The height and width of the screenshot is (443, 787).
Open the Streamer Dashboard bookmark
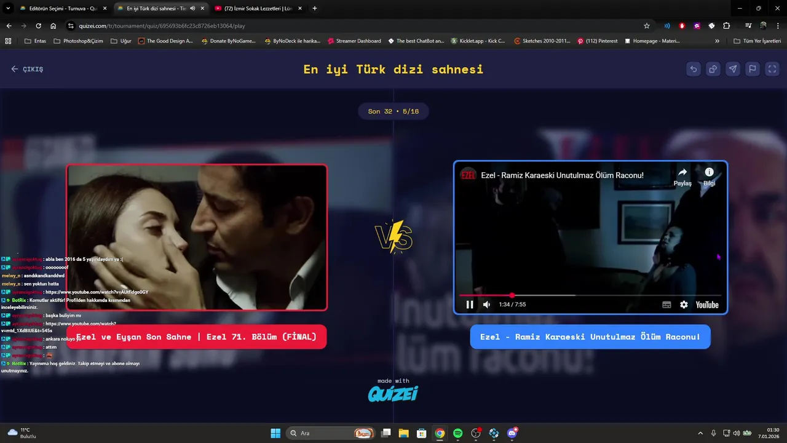[354, 41]
